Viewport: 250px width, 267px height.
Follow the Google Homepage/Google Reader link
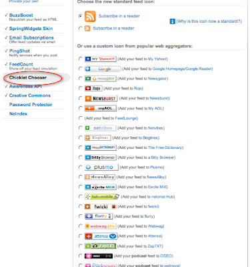click(182, 69)
